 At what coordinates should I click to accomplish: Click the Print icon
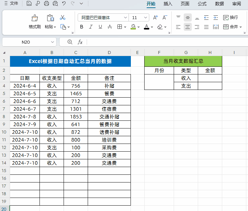coord(46,3)
